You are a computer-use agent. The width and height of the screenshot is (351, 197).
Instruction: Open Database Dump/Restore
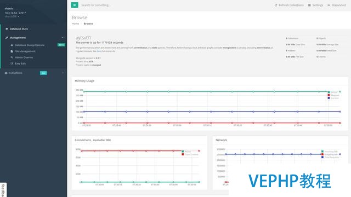click(30, 45)
